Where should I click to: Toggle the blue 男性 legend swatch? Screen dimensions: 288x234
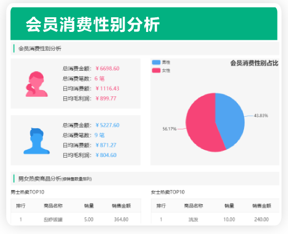(156, 62)
